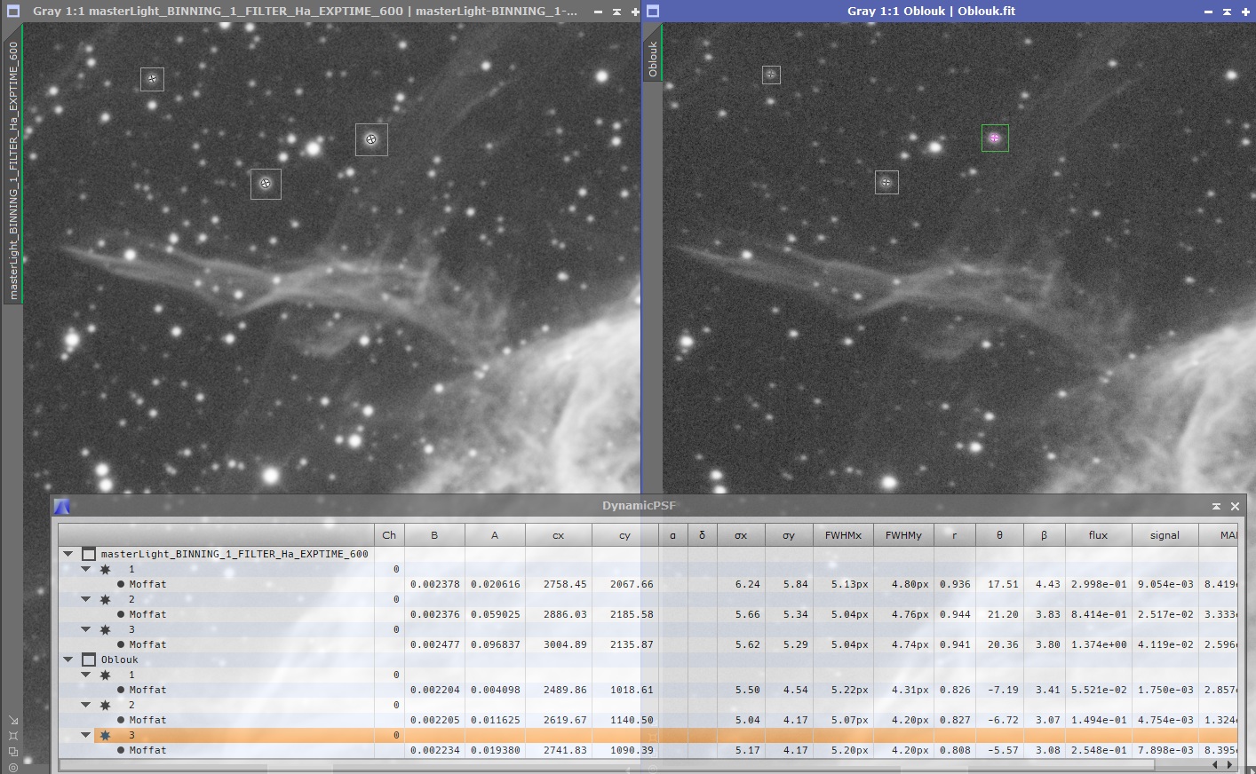
Task: Select Moffat row with B 0.002205
Action: pyautogui.click(x=648, y=720)
